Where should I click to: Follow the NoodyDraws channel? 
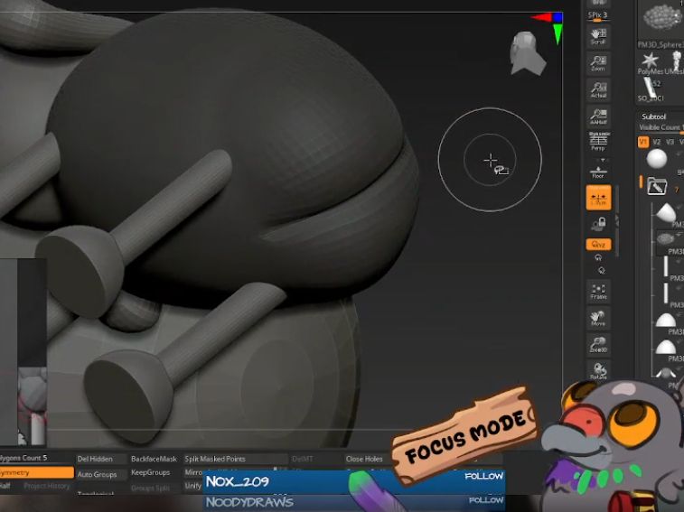coord(485,500)
